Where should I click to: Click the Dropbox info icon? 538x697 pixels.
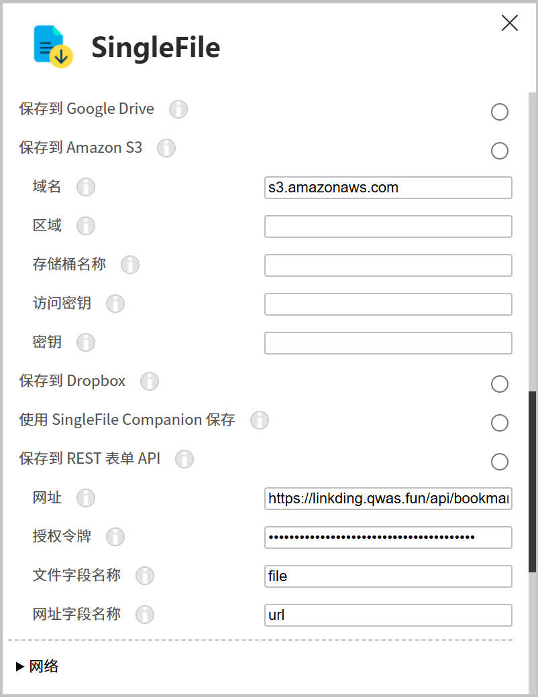(x=149, y=381)
